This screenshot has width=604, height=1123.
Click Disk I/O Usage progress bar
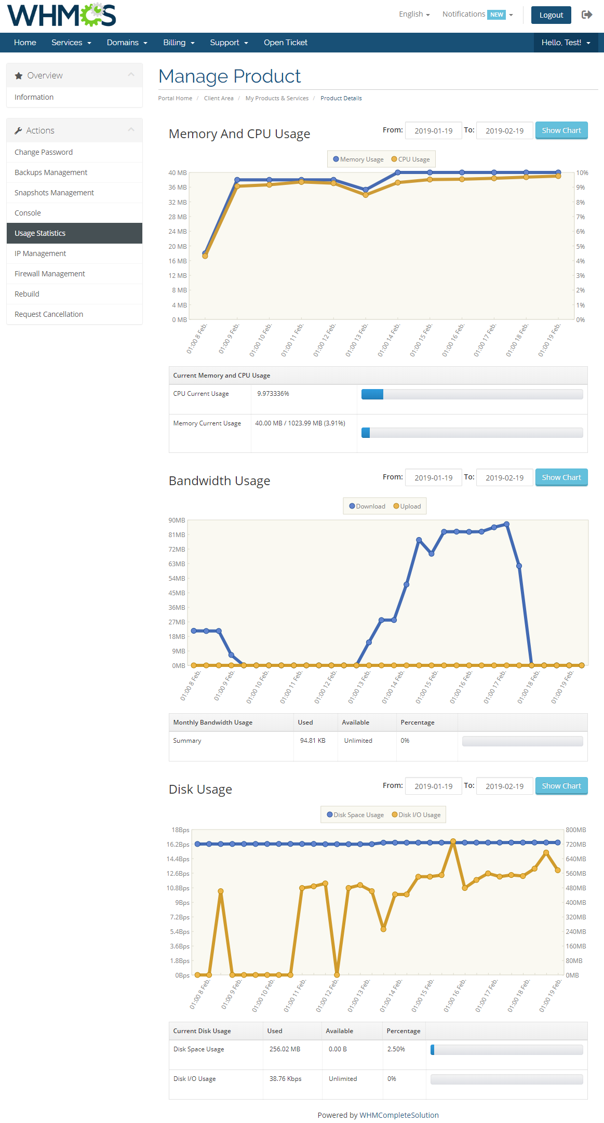point(507,1079)
